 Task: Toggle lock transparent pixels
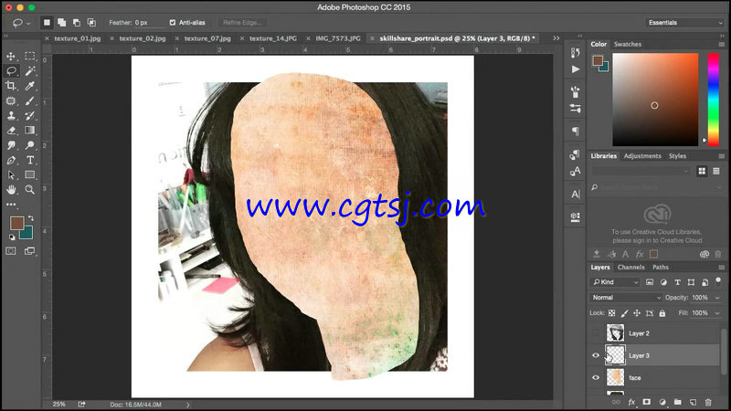611,313
